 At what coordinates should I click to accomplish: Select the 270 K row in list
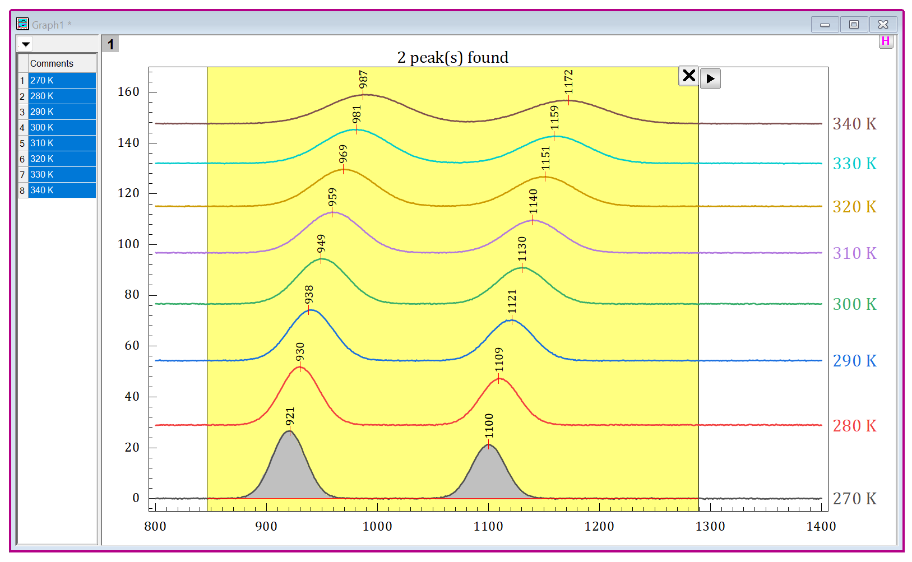click(62, 80)
